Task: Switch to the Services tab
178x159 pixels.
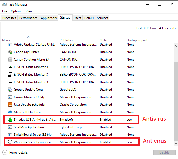Action: [x=103, y=18]
